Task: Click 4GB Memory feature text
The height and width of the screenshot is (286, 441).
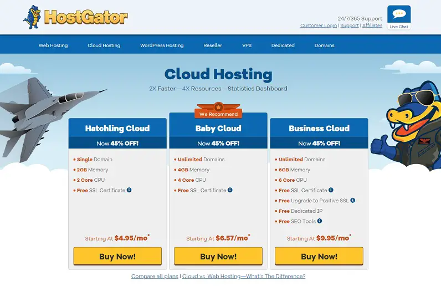Action: coord(193,170)
